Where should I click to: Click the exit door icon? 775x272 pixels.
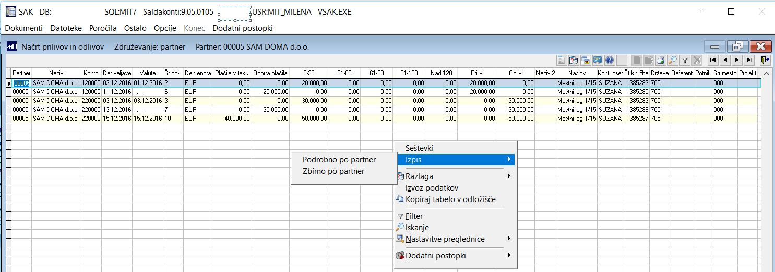(765, 60)
